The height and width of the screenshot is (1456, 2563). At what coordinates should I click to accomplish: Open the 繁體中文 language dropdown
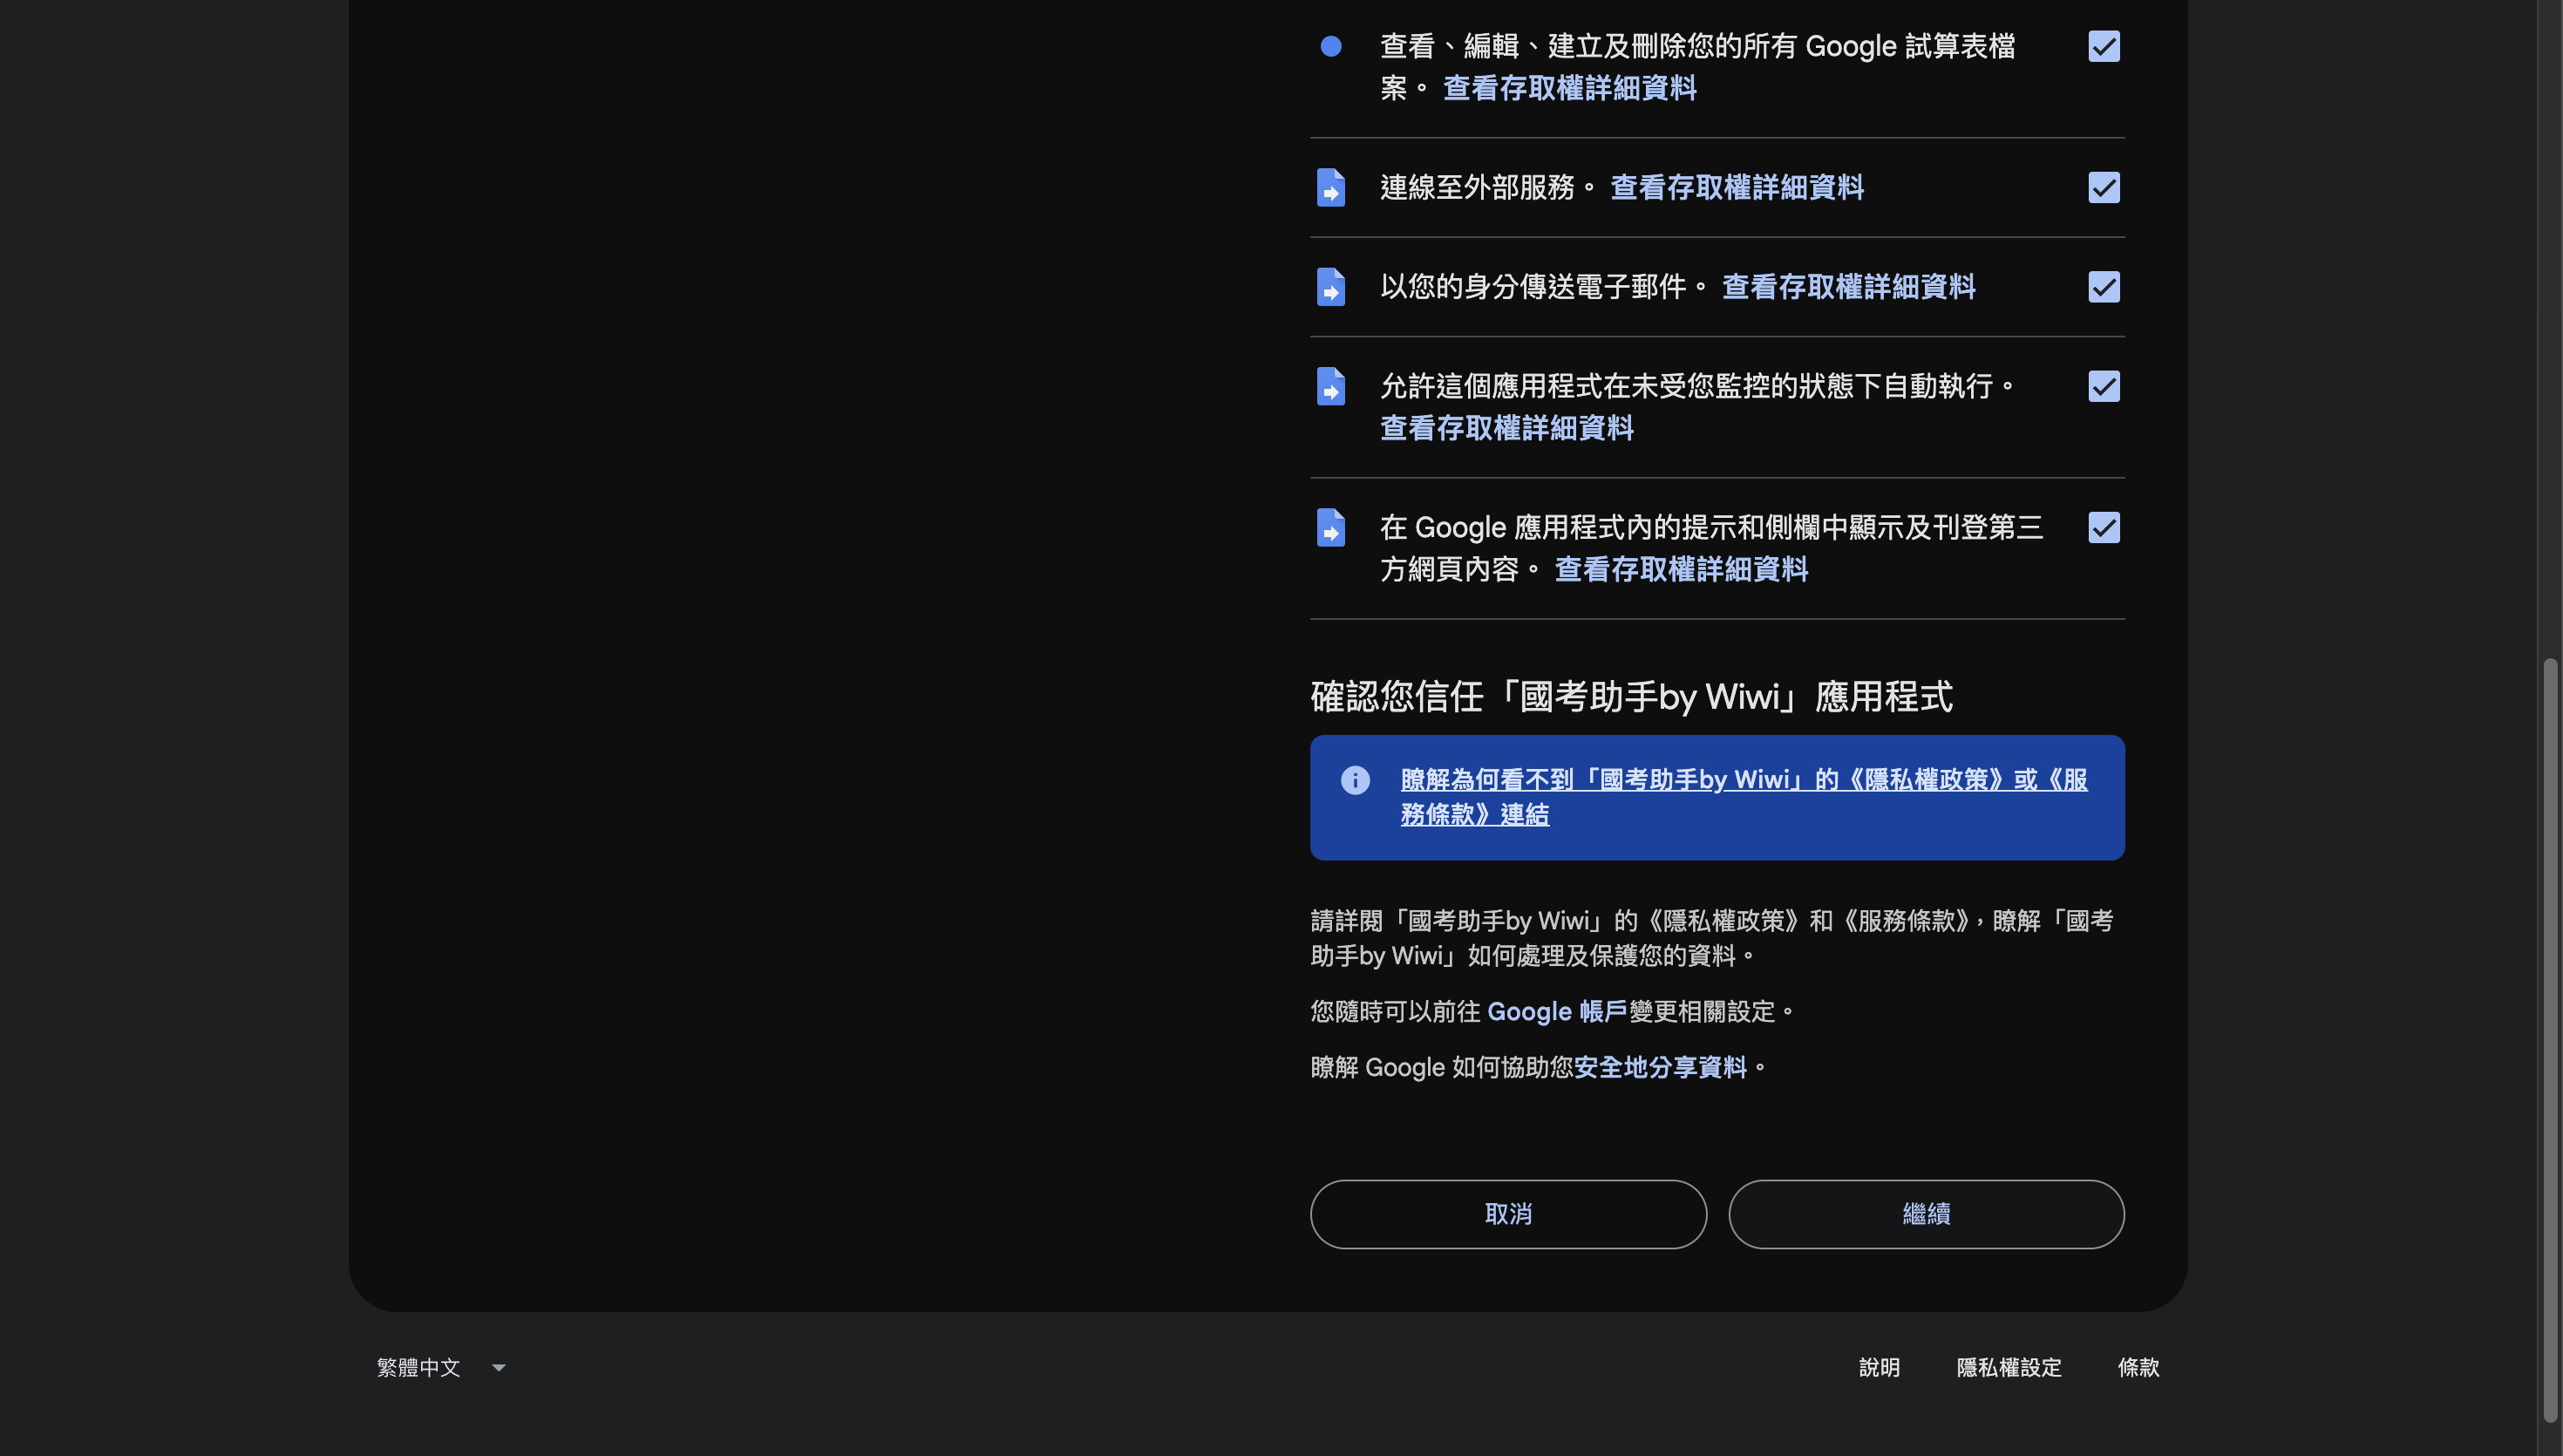tap(441, 1367)
